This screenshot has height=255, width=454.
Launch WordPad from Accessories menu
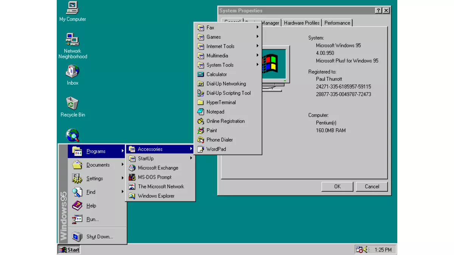coord(216,149)
